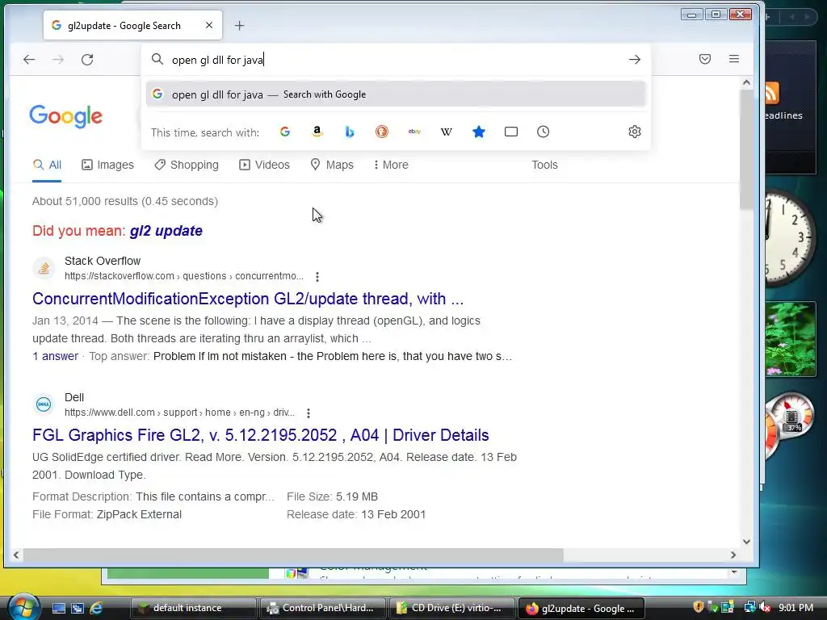The image size is (827, 620).
Task: Open the search Tools options
Action: (544, 165)
